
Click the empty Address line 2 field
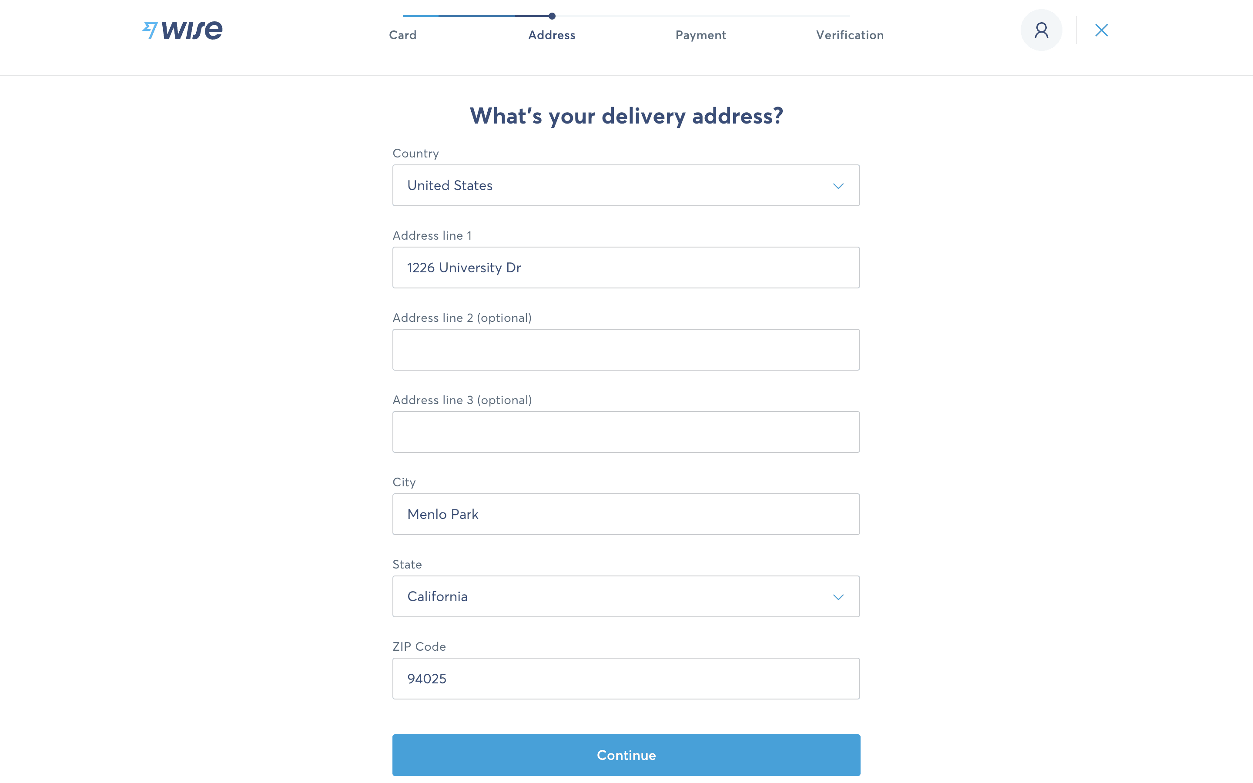click(x=626, y=350)
